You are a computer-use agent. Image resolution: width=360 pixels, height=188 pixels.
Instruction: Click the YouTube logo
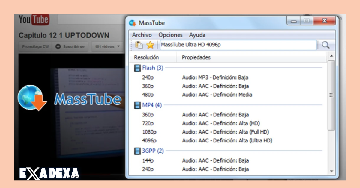pyautogui.click(x=34, y=20)
